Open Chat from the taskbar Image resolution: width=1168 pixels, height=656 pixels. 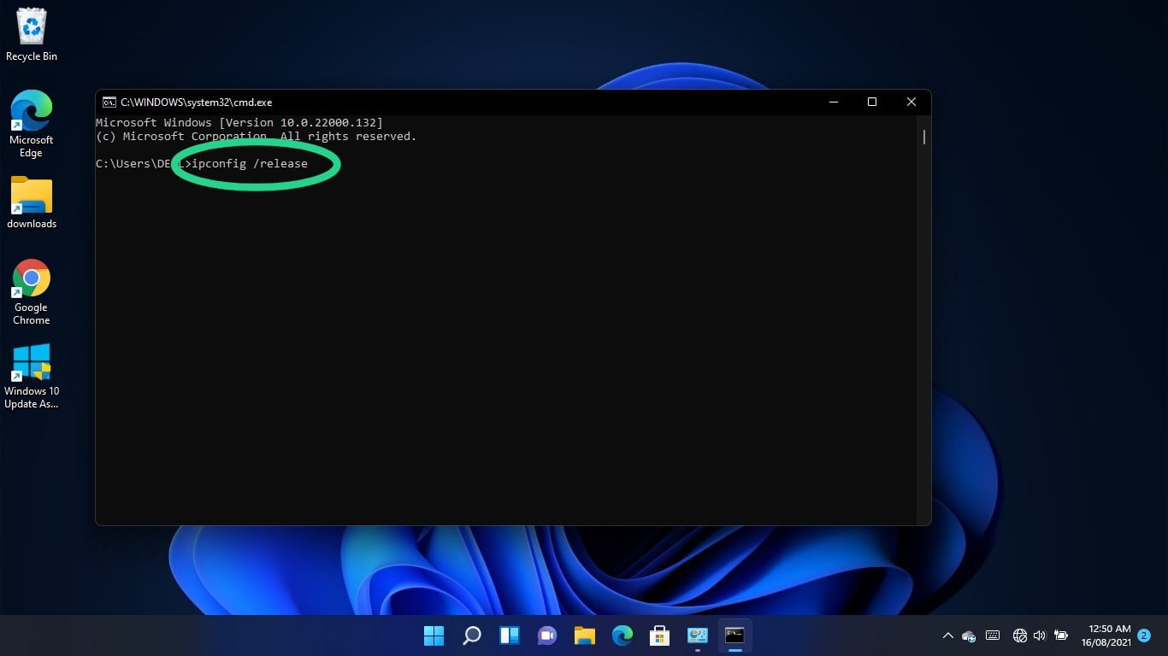click(x=546, y=635)
